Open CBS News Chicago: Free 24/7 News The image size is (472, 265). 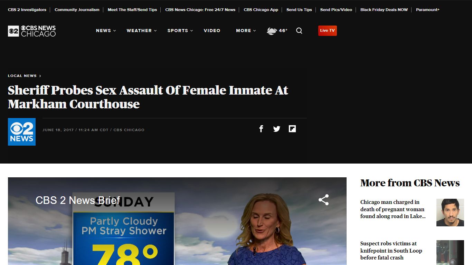(200, 10)
